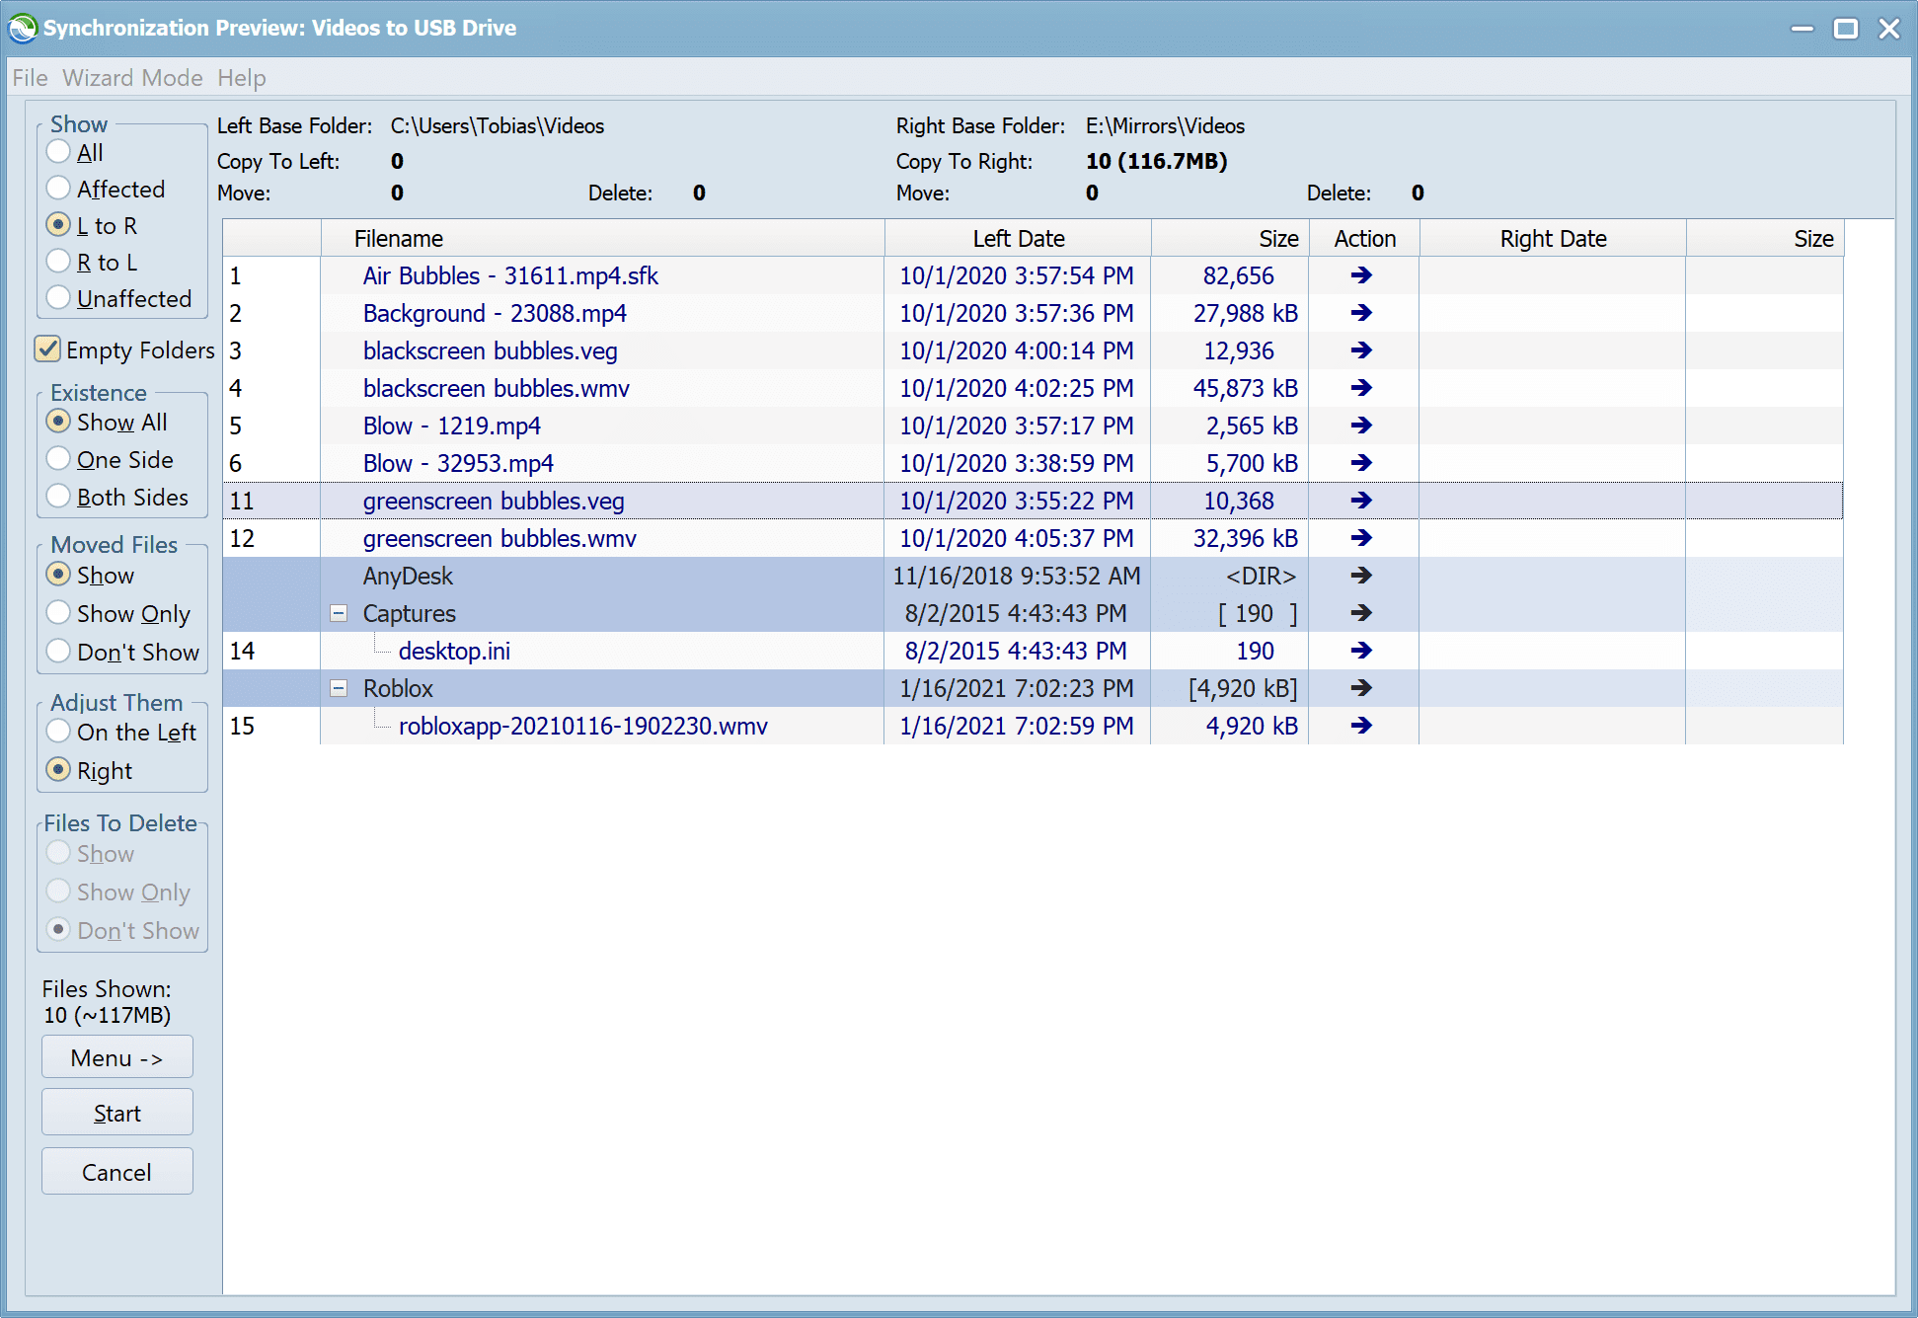The width and height of the screenshot is (1918, 1318).
Task: Click the Cancel button
Action: coord(116,1172)
